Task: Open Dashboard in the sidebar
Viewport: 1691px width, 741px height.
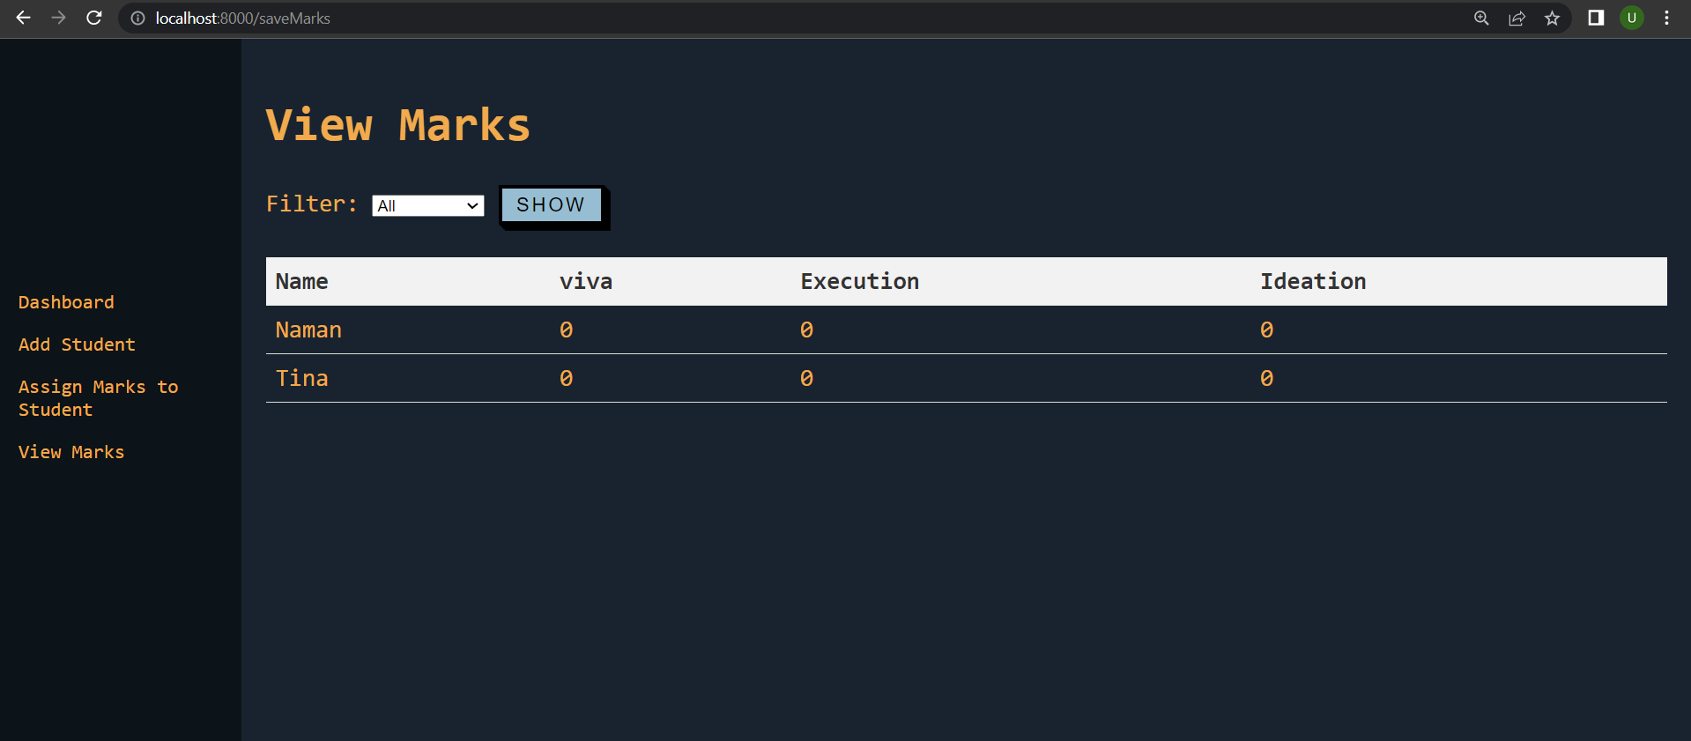Action: [x=66, y=302]
